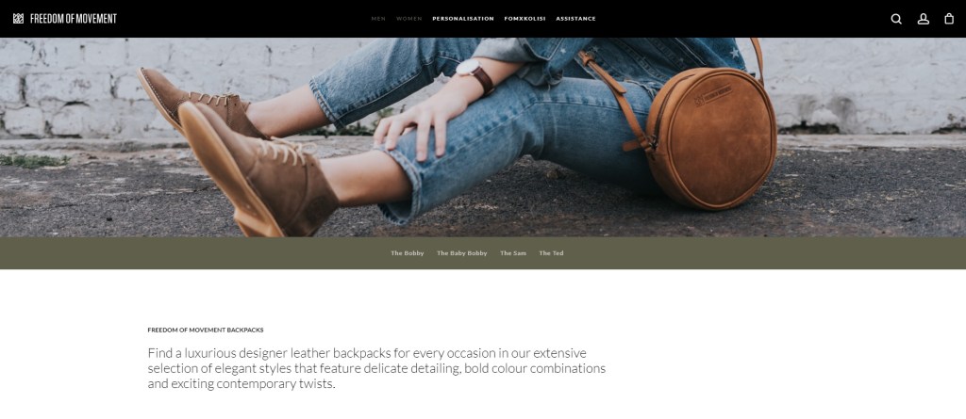Click the Freedom of Movement brand name
The height and width of the screenshot is (419, 966).
[74, 19]
